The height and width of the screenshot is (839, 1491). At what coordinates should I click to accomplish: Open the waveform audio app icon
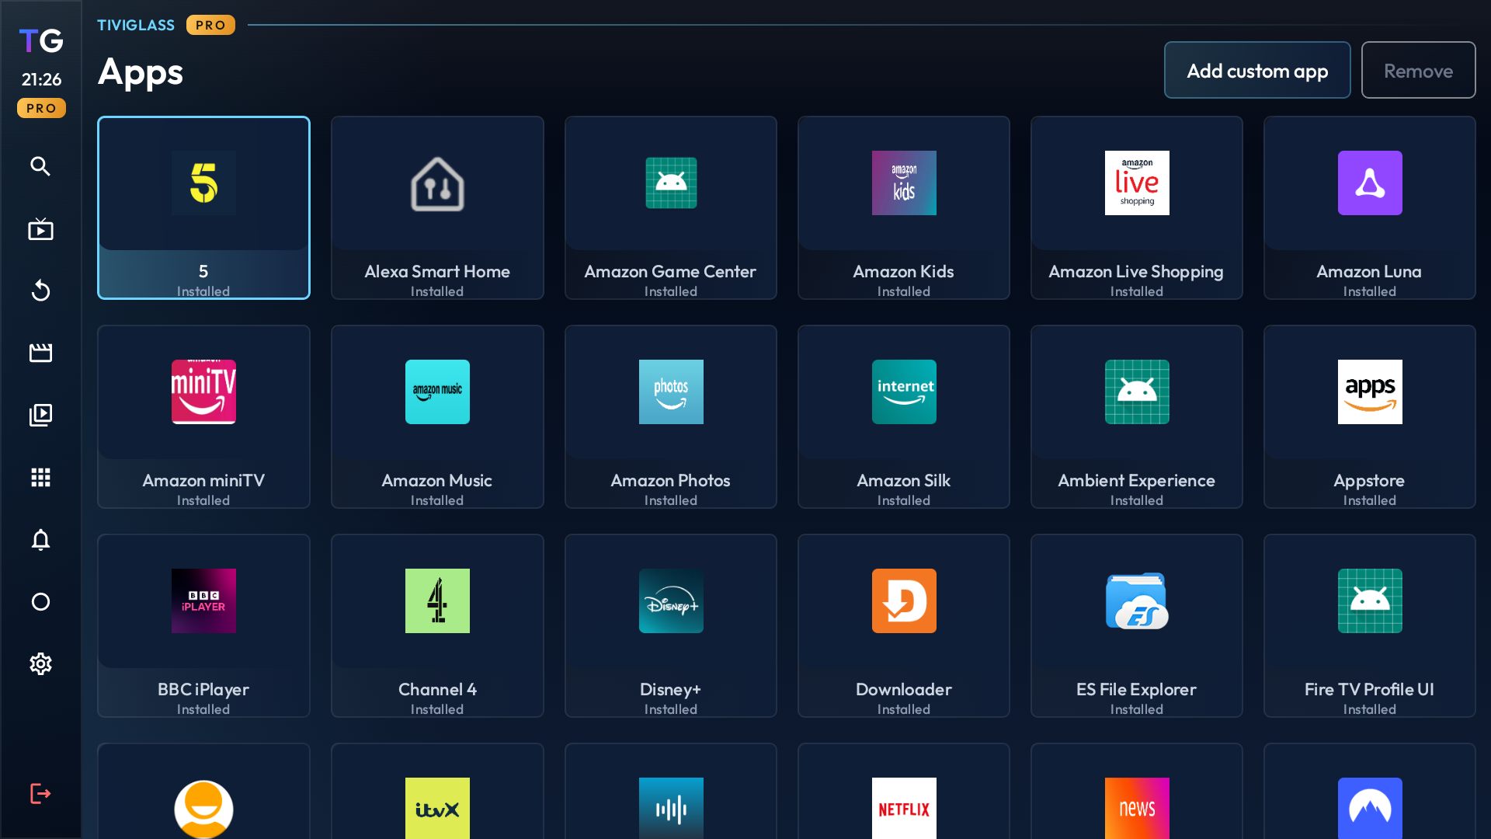tap(671, 808)
